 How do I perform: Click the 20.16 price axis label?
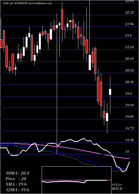tap(129, 82)
